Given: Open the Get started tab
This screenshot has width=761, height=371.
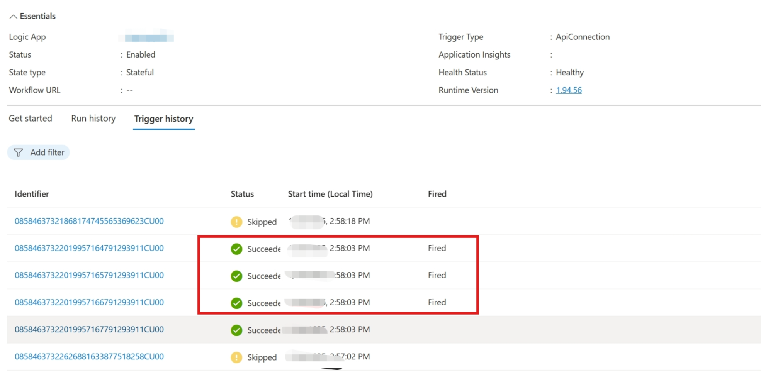Looking at the screenshot, I should (30, 119).
